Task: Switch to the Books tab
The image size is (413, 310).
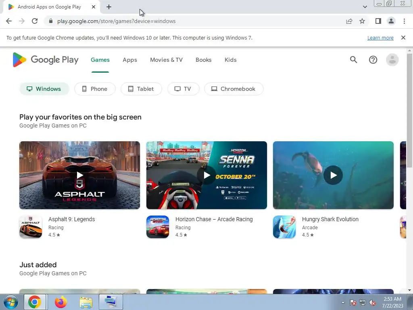Action: pos(204,60)
